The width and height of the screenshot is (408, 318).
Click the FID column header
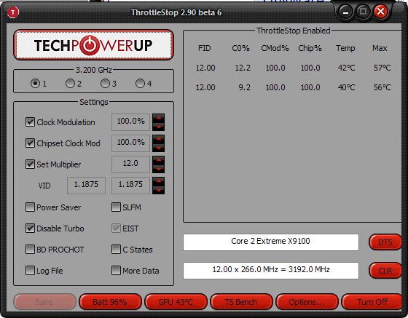(204, 48)
